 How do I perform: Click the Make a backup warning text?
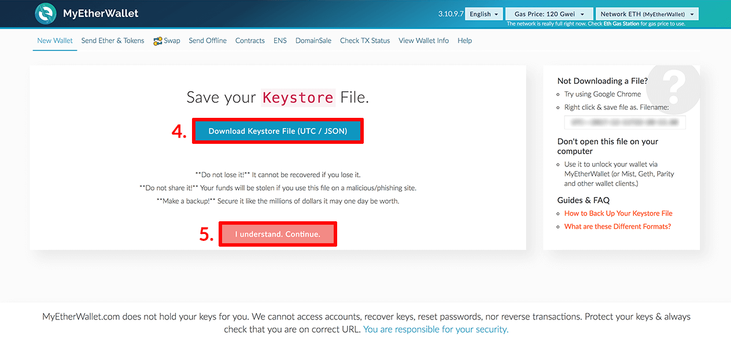click(278, 201)
